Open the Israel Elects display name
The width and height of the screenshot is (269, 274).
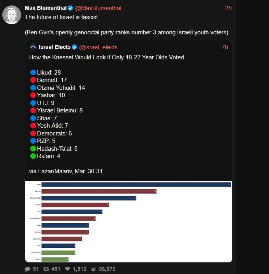[55, 47]
